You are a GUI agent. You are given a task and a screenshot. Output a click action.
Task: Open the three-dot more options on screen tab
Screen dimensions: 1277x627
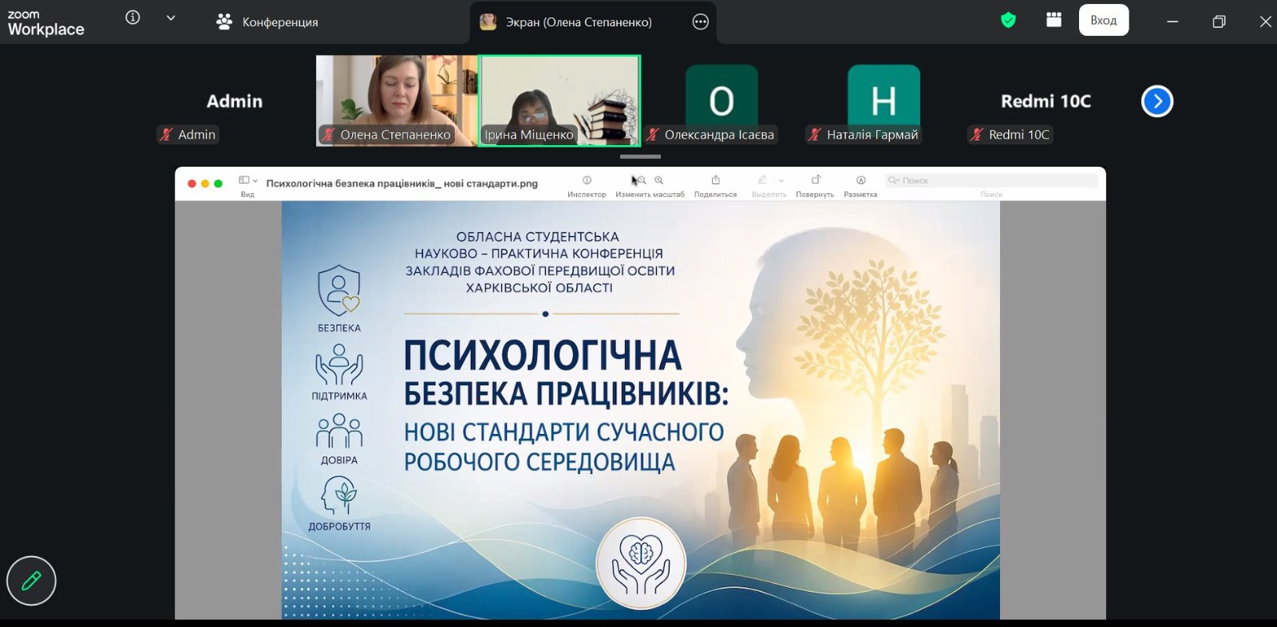701,22
